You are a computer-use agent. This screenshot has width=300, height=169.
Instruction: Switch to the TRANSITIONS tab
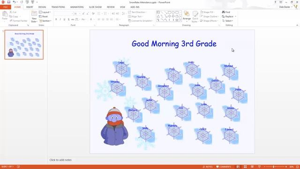coord(58,7)
